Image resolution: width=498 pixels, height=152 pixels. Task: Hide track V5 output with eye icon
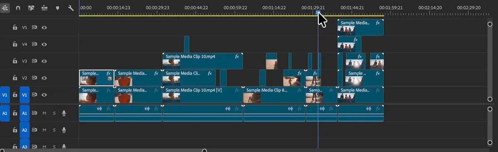click(44, 28)
